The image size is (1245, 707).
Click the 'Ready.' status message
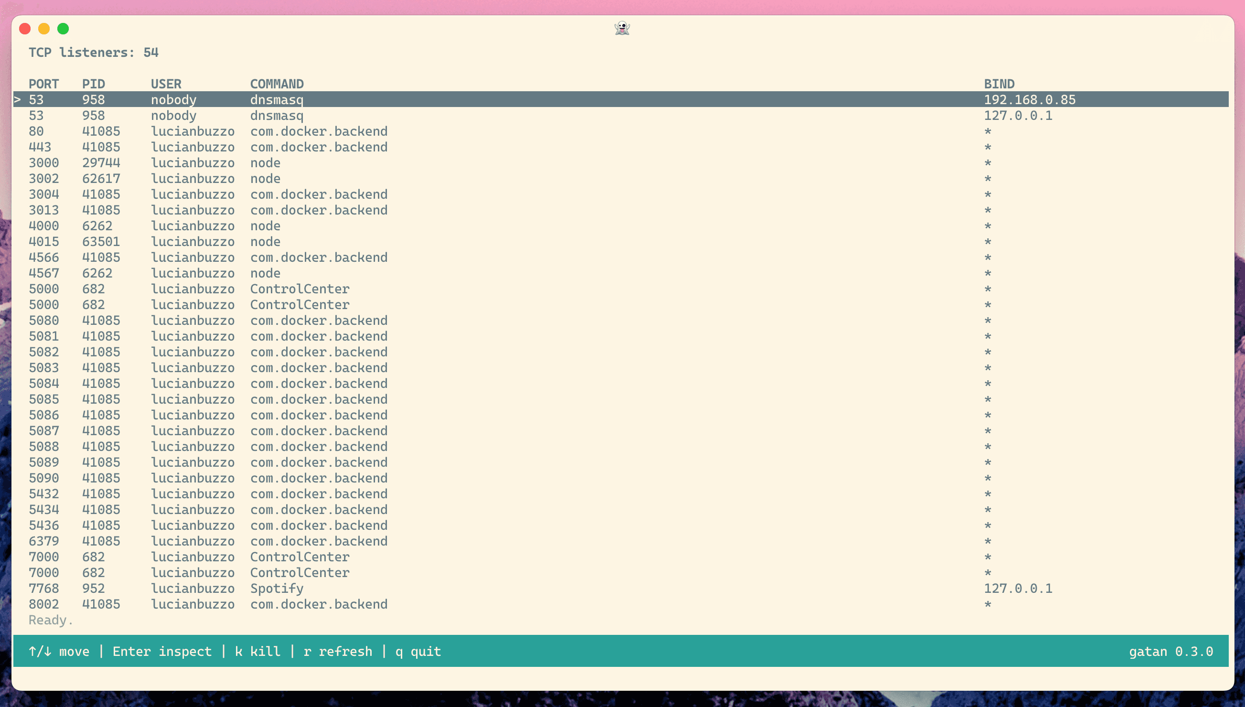click(51, 620)
